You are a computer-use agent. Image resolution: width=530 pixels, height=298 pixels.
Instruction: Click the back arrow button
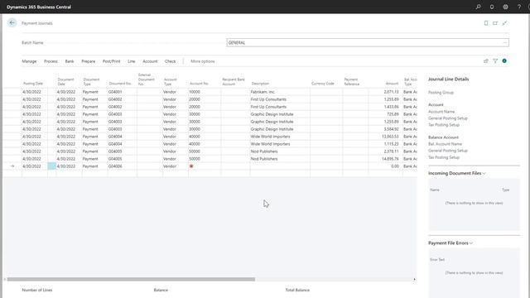click(12, 22)
